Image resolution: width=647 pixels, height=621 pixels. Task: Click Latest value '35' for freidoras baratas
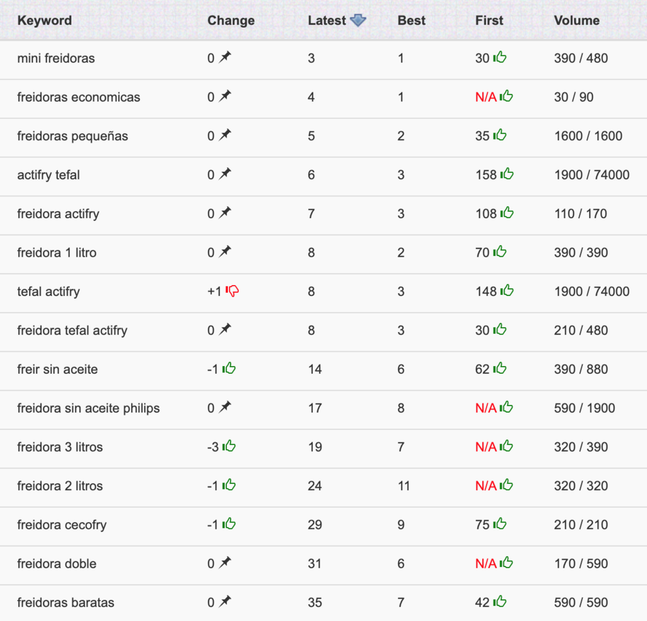click(x=315, y=602)
